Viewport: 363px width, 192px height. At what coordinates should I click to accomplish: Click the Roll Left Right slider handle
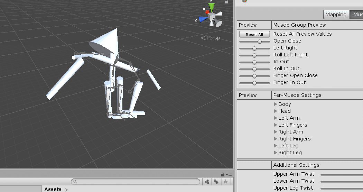click(254, 55)
